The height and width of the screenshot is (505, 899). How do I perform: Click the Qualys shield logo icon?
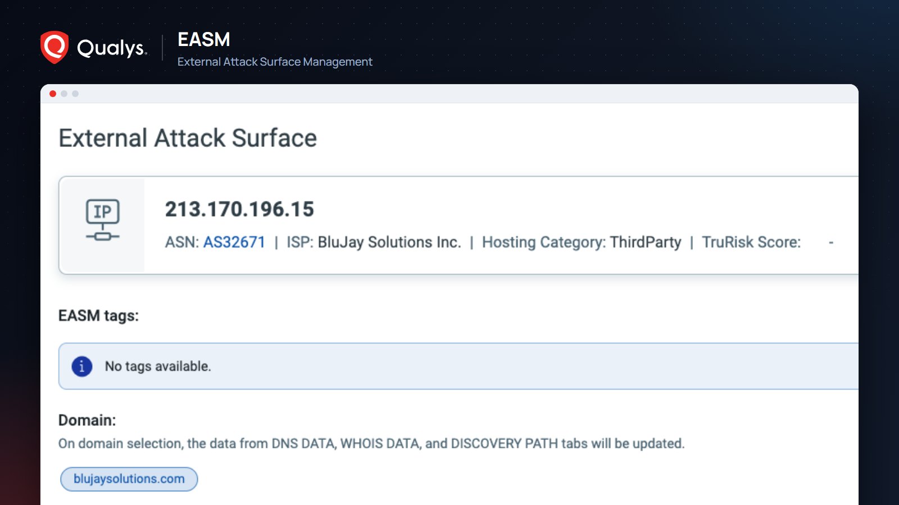click(x=55, y=47)
